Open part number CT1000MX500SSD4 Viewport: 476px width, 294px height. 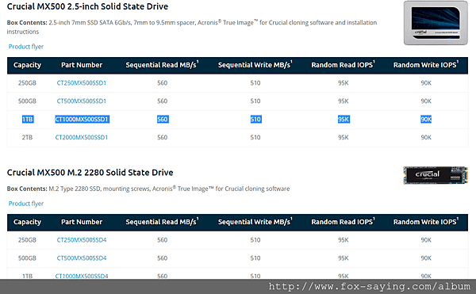pyautogui.click(x=82, y=276)
